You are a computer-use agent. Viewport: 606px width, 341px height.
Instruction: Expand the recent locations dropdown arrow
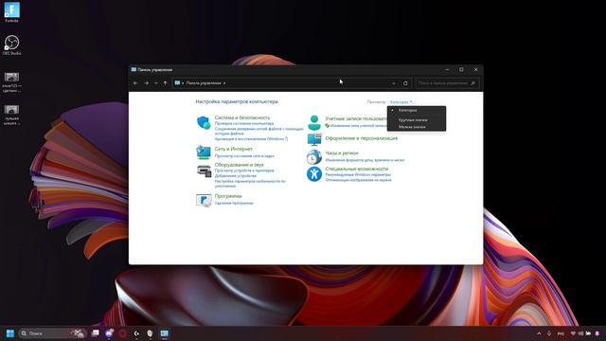156,83
